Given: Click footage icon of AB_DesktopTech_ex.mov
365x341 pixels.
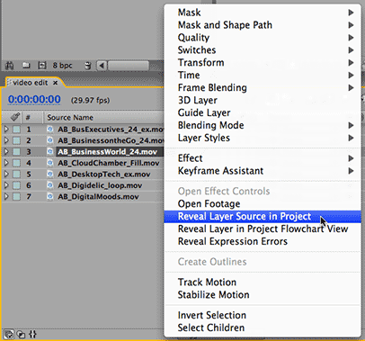Looking at the screenshot, I should (50, 174).
